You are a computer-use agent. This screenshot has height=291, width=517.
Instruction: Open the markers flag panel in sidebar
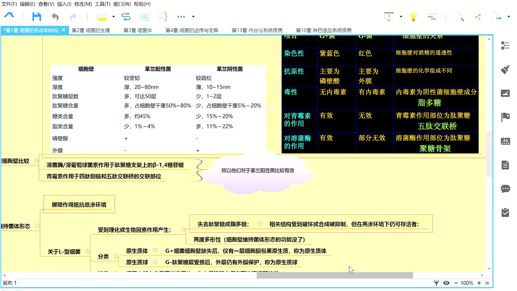tap(505, 117)
